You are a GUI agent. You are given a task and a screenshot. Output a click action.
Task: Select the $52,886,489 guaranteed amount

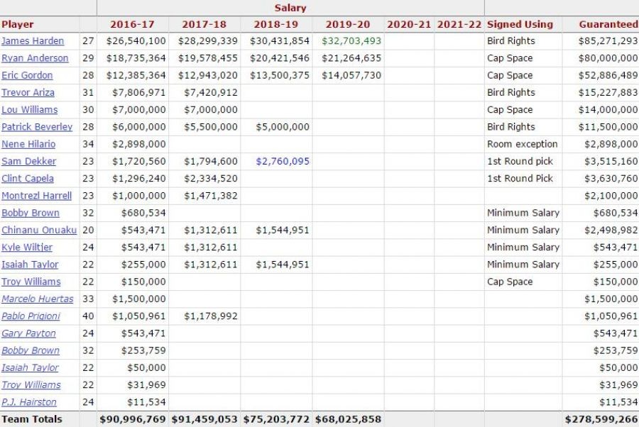[x=608, y=75]
